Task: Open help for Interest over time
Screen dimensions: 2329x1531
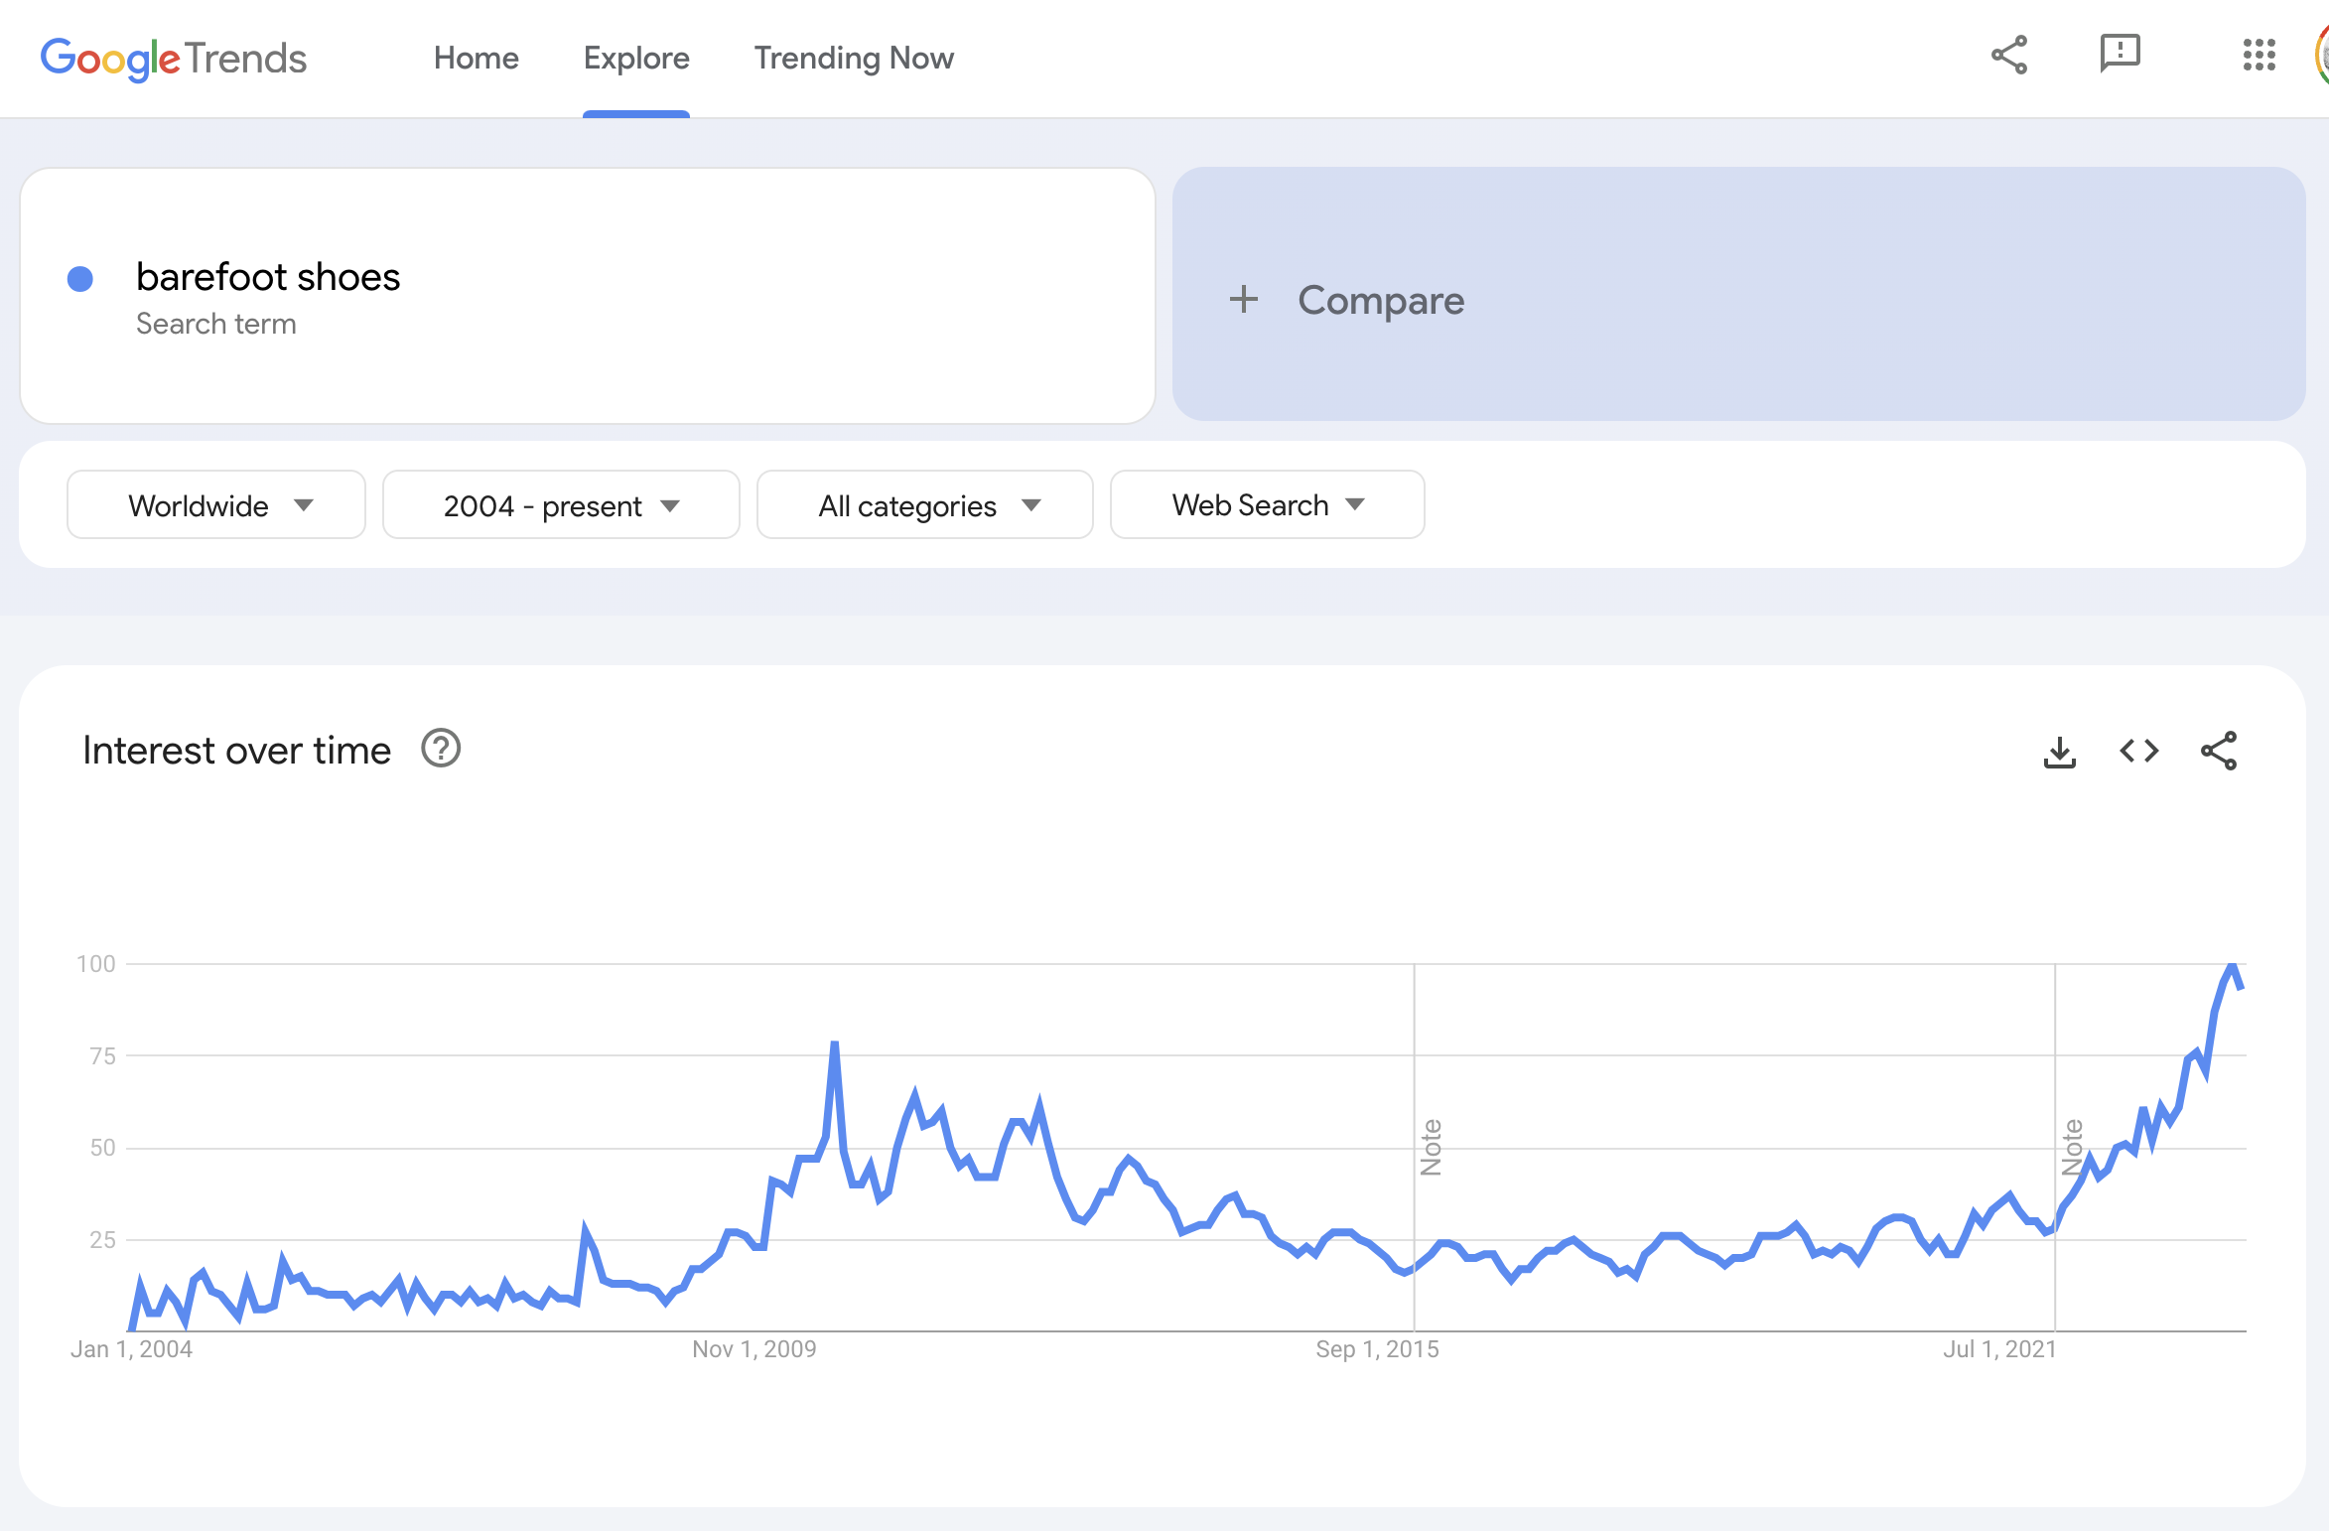Action: (x=441, y=749)
